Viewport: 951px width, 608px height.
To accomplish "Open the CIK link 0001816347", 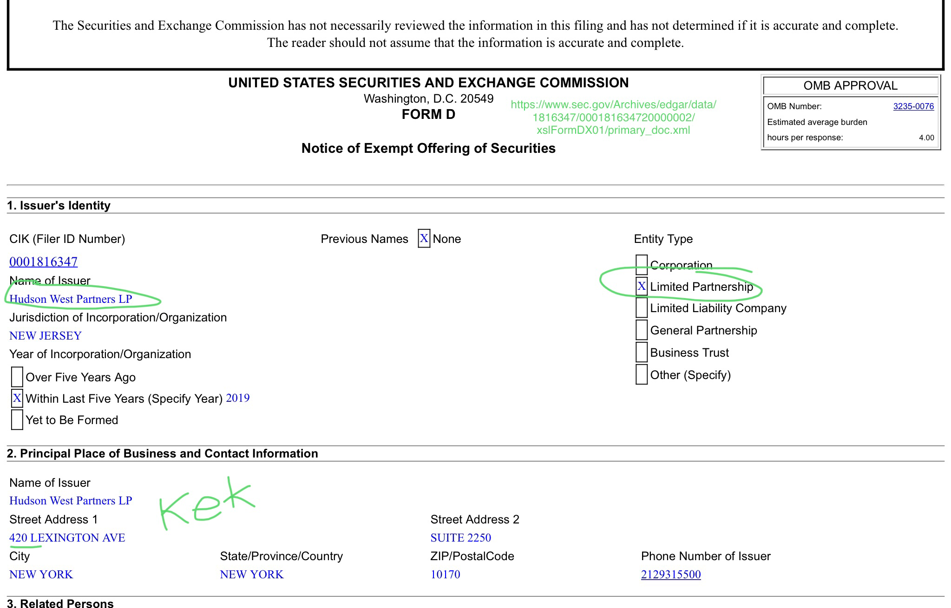I will [43, 262].
